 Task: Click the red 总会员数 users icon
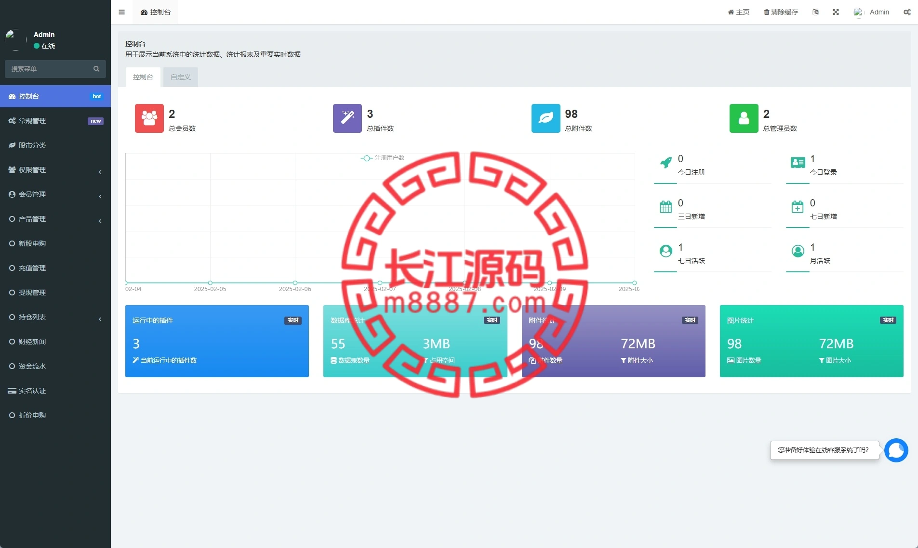(x=149, y=118)
